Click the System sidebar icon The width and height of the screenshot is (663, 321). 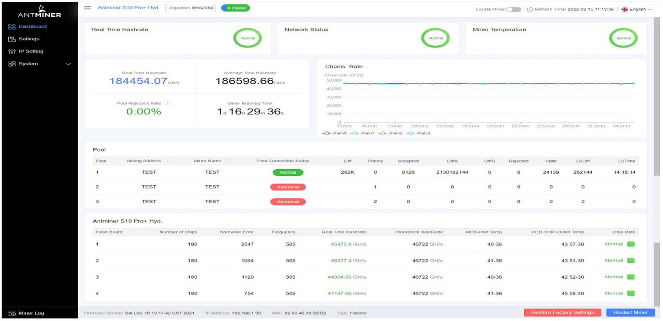[x=11, y=64]
